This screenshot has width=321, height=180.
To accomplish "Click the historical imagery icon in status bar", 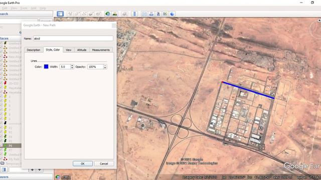I will click(x=58, y=177).
